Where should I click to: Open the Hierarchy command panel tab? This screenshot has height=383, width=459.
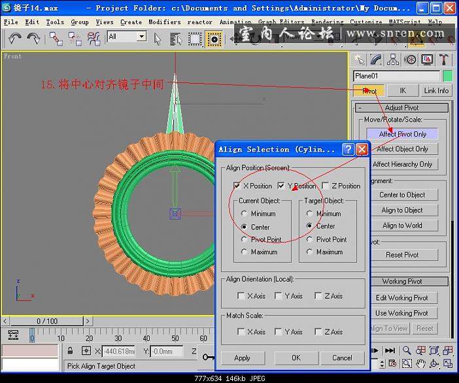pos(393,59)
